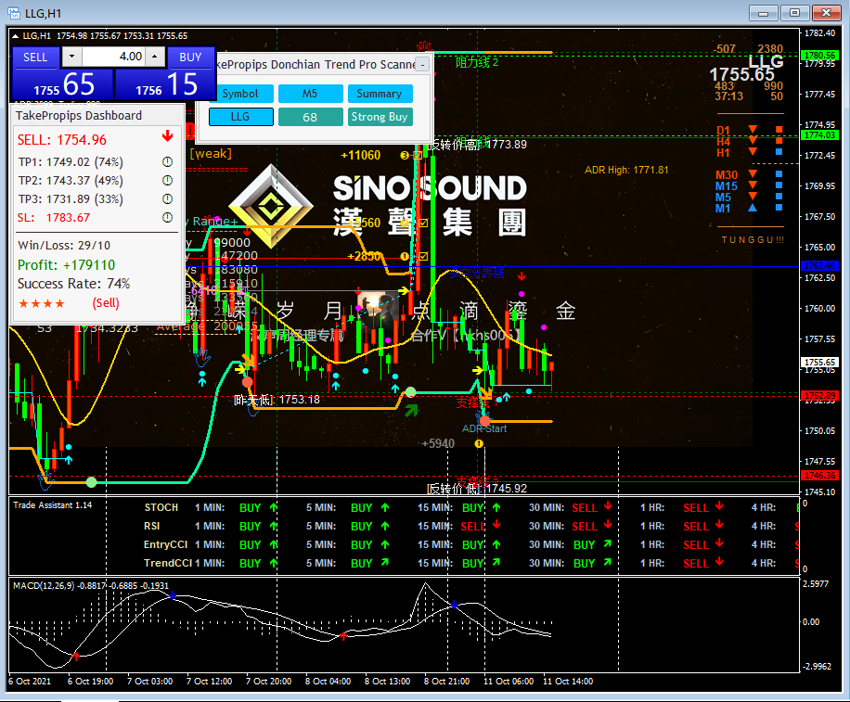Click the SELL one-click trading button
Image resolution: width=850 pixels, height=702 pixels.
click(x=35, y=57)
